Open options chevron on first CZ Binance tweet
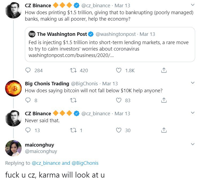The height and width of the screenshot is (184, 197). (x=193, y=5)
